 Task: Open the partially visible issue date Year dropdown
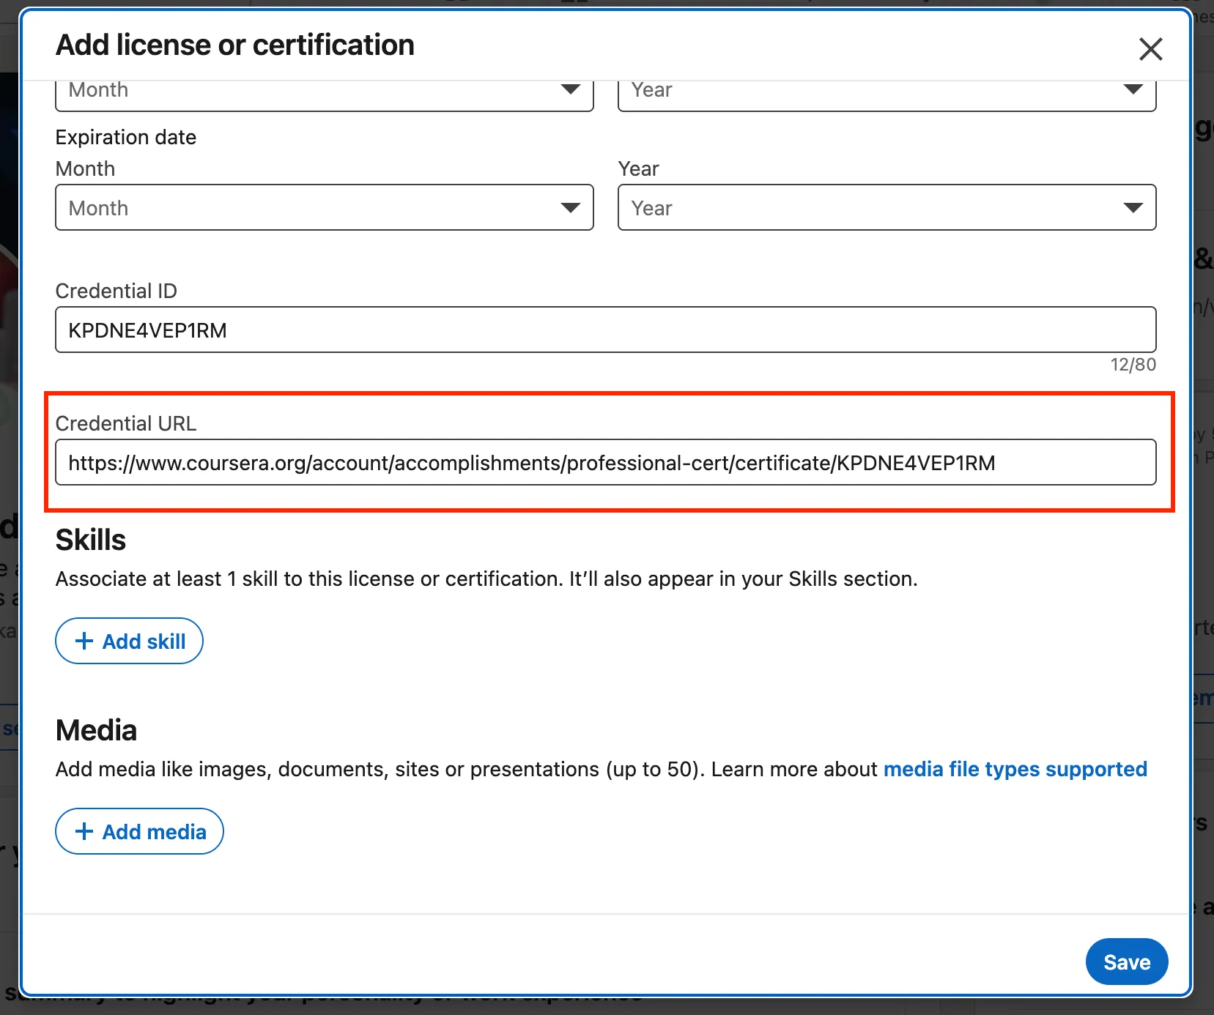click(x=887, y=96)
